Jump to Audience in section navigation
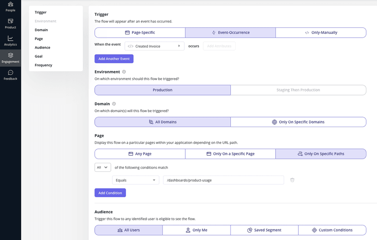Viewport: 377px width, 240px height. point(42,48)
